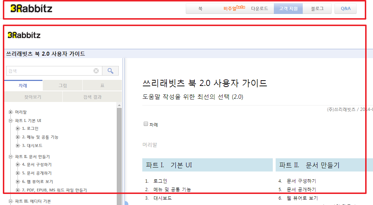Select 7. PDF, EPUB, MS 워드 파일 만들기 in tree
Viewport: 373px width, 205px height.
tap(55, 190)
